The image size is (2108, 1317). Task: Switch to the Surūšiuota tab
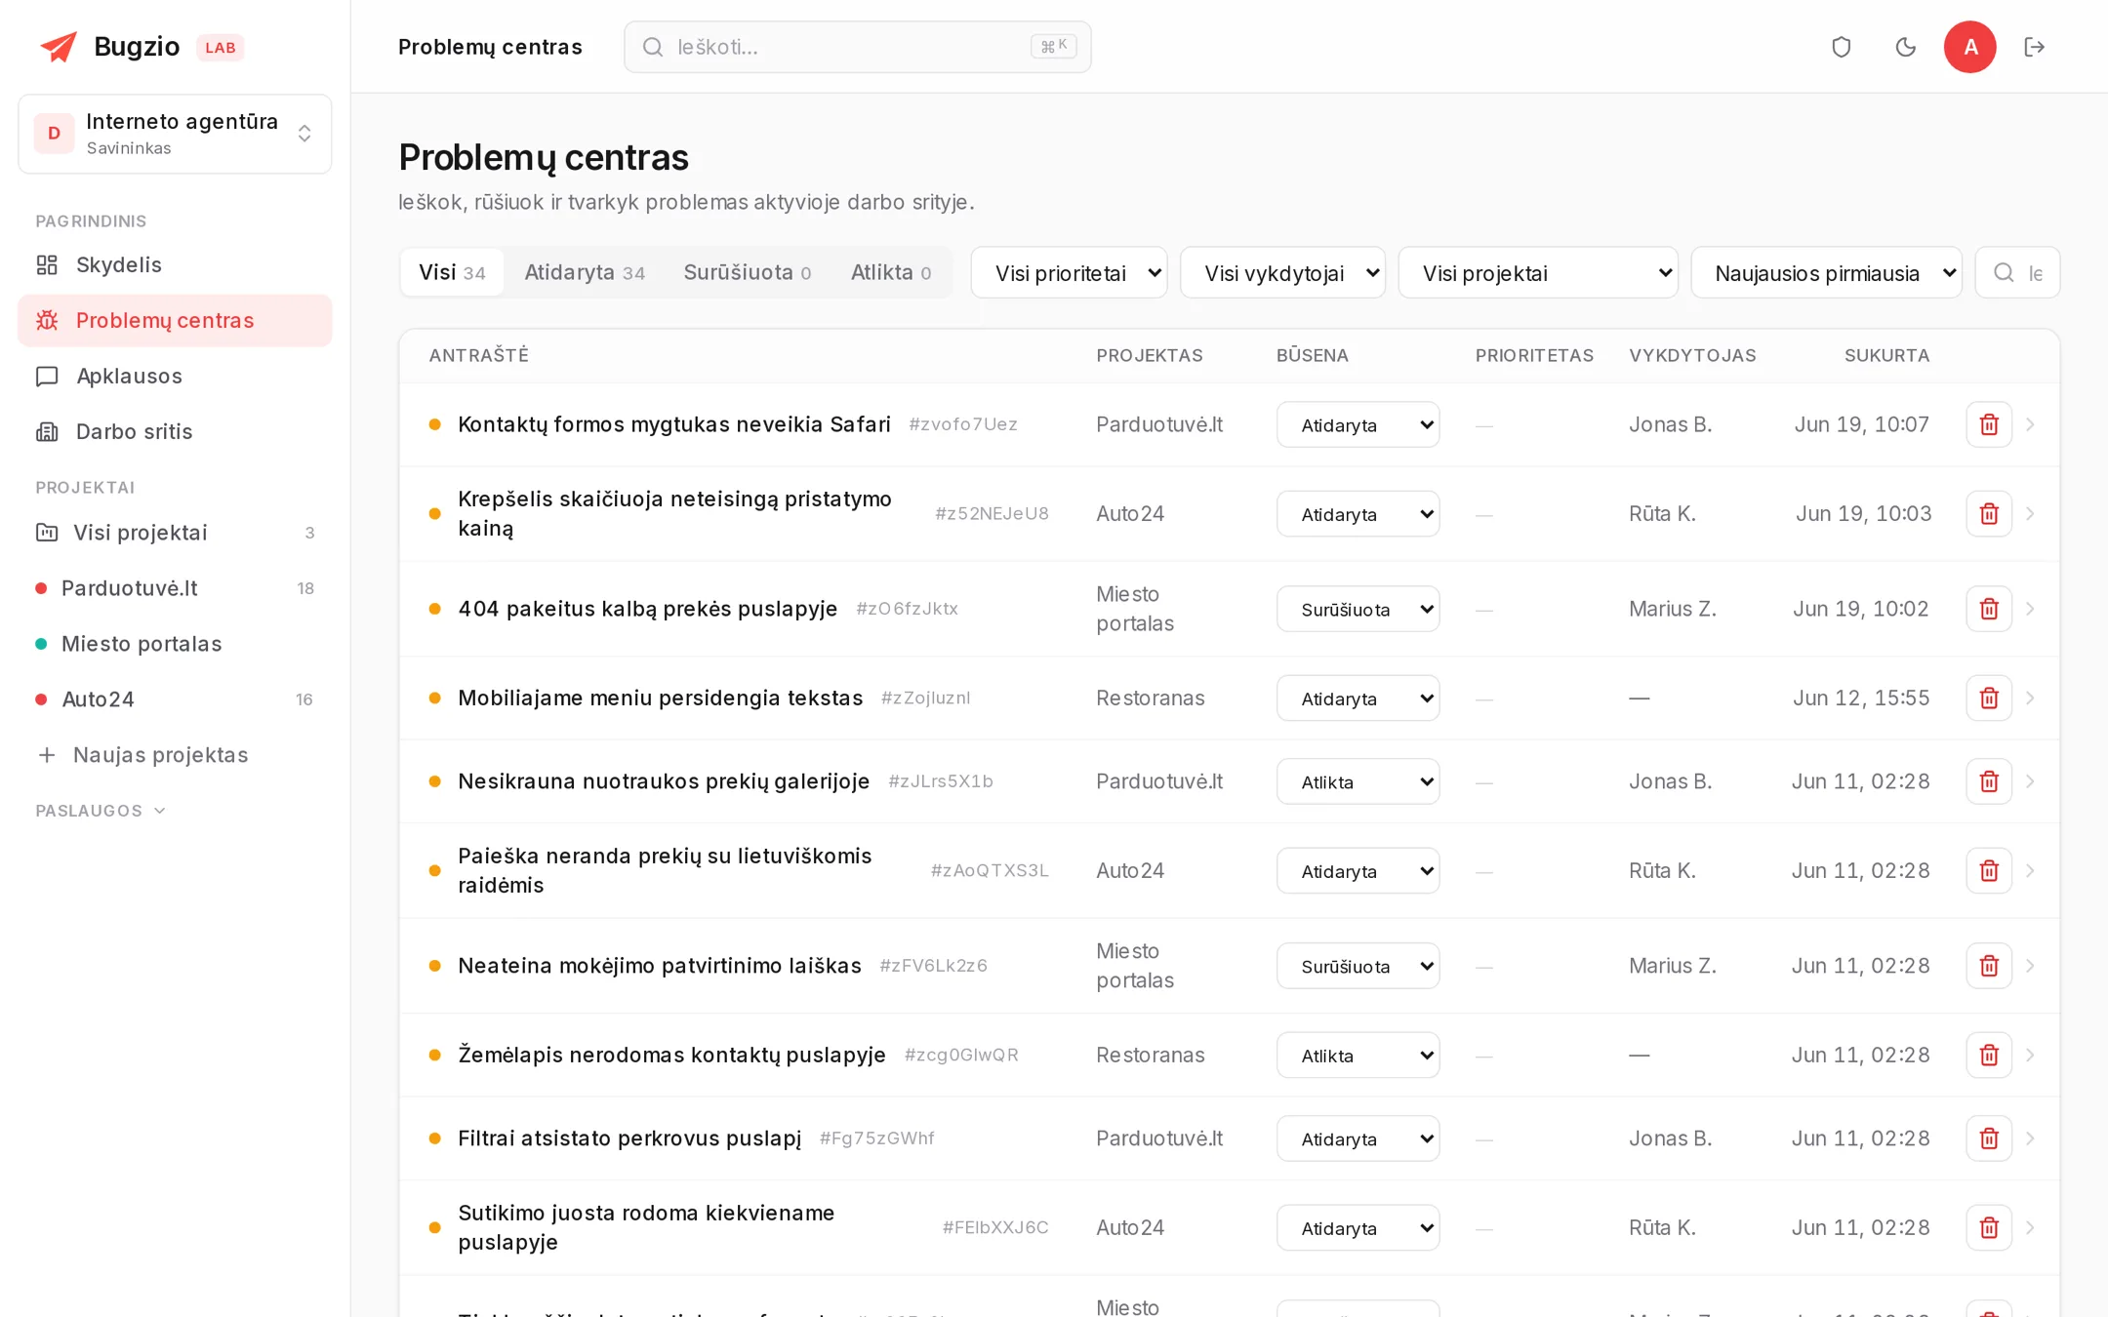pyautogui.click(x=747, y=272)
